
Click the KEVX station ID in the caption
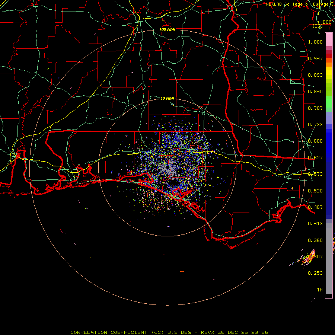click(x=208, y=332)
